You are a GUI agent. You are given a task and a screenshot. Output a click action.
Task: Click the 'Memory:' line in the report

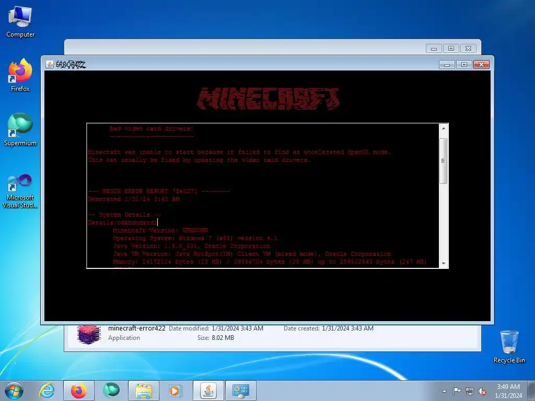[x=270, y=262]
